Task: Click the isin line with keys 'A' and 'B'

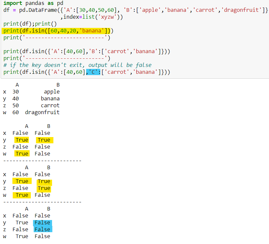Action: click(86, 51)
